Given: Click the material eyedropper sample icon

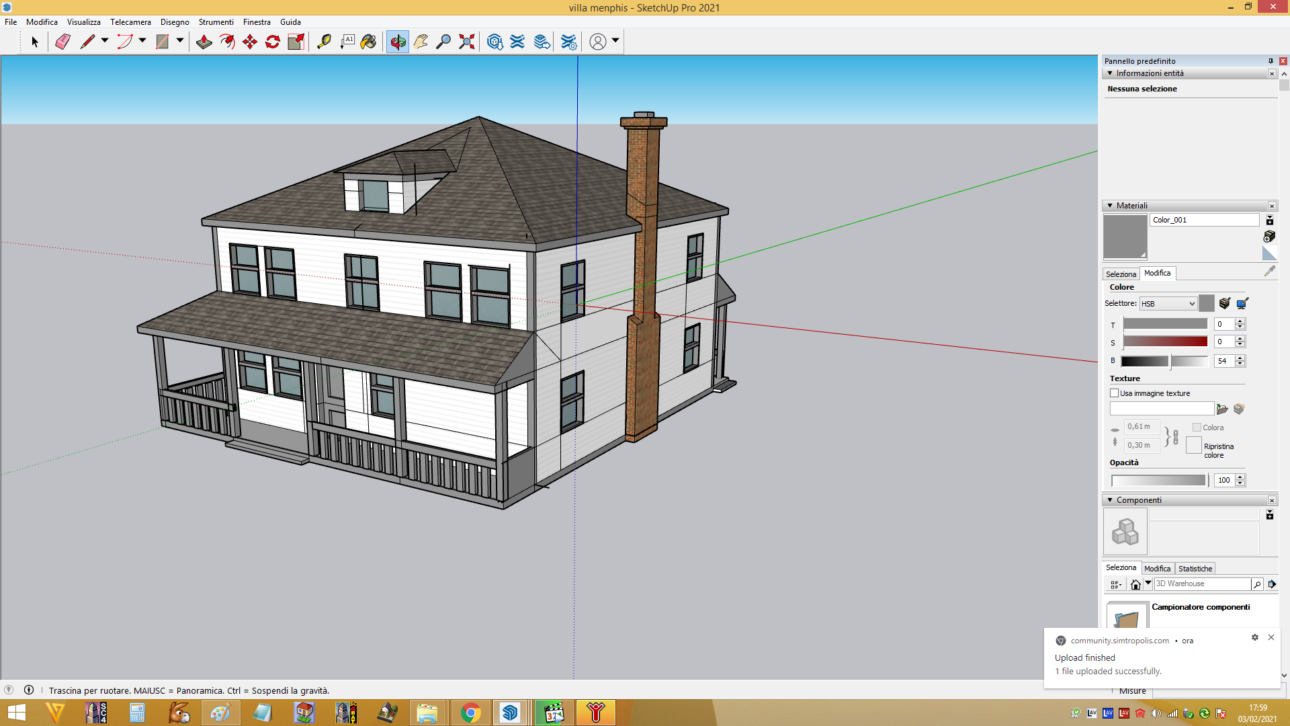Looking at the screenshot, I should click(1269, 271).
